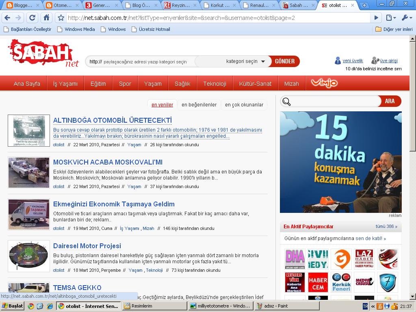Switch to the Renaul browser tab
The height and width of the screenshot is (312, 416).
click(259, 5)
